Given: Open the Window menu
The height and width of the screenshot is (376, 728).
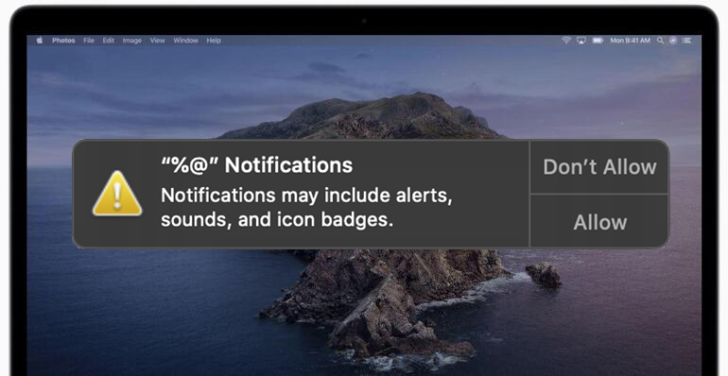Looking at the screenshot, I should tap(185, 41).
